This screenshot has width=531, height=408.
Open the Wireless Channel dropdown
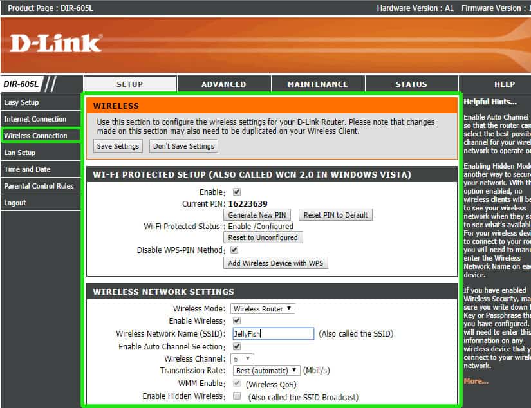pos(242,358)
